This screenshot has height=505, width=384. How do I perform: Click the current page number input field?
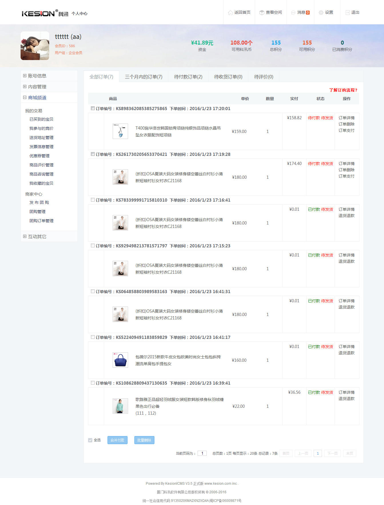202,453
